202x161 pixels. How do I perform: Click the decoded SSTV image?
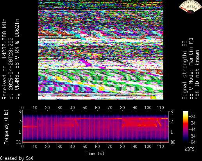(101, 50)
